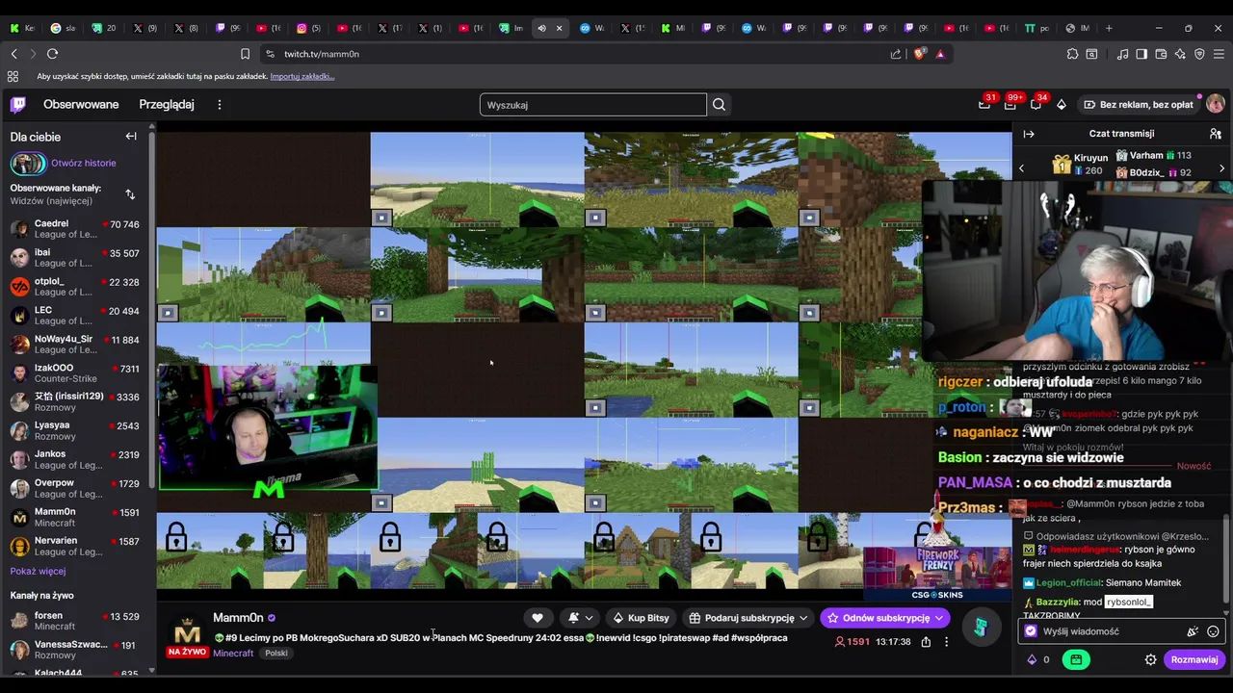Open Brave Wallet icon
Screen dimensions: 1233x693
[x=1161, y=54]
